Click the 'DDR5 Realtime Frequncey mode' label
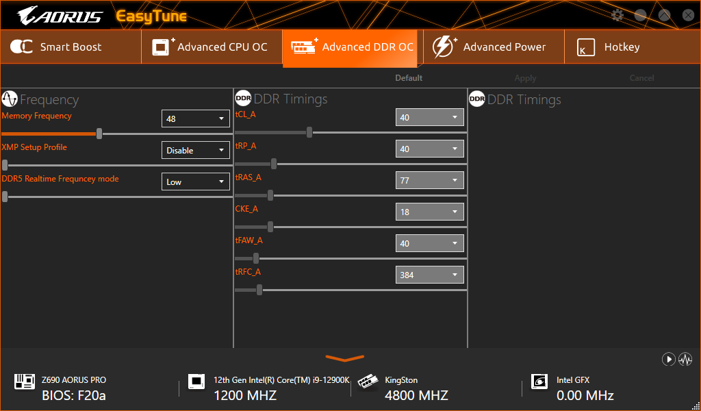The height and width of the screenshot is (411, 701). [60, 179]
